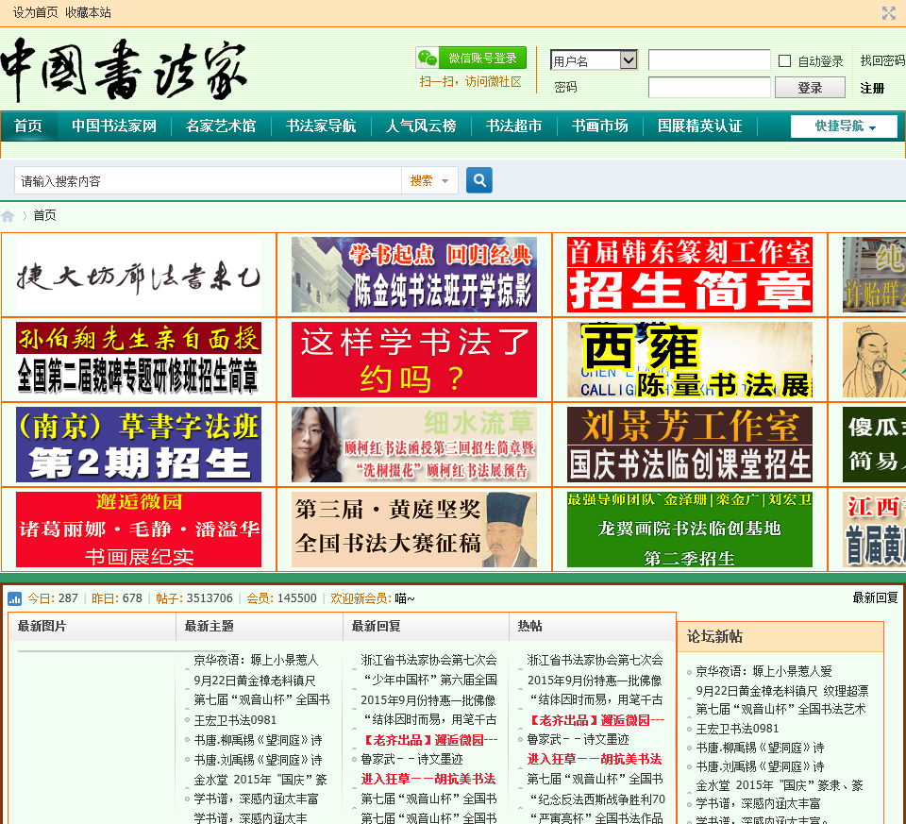Click the 注册 register link
This screenshot has height=824, width=906.
872,88
